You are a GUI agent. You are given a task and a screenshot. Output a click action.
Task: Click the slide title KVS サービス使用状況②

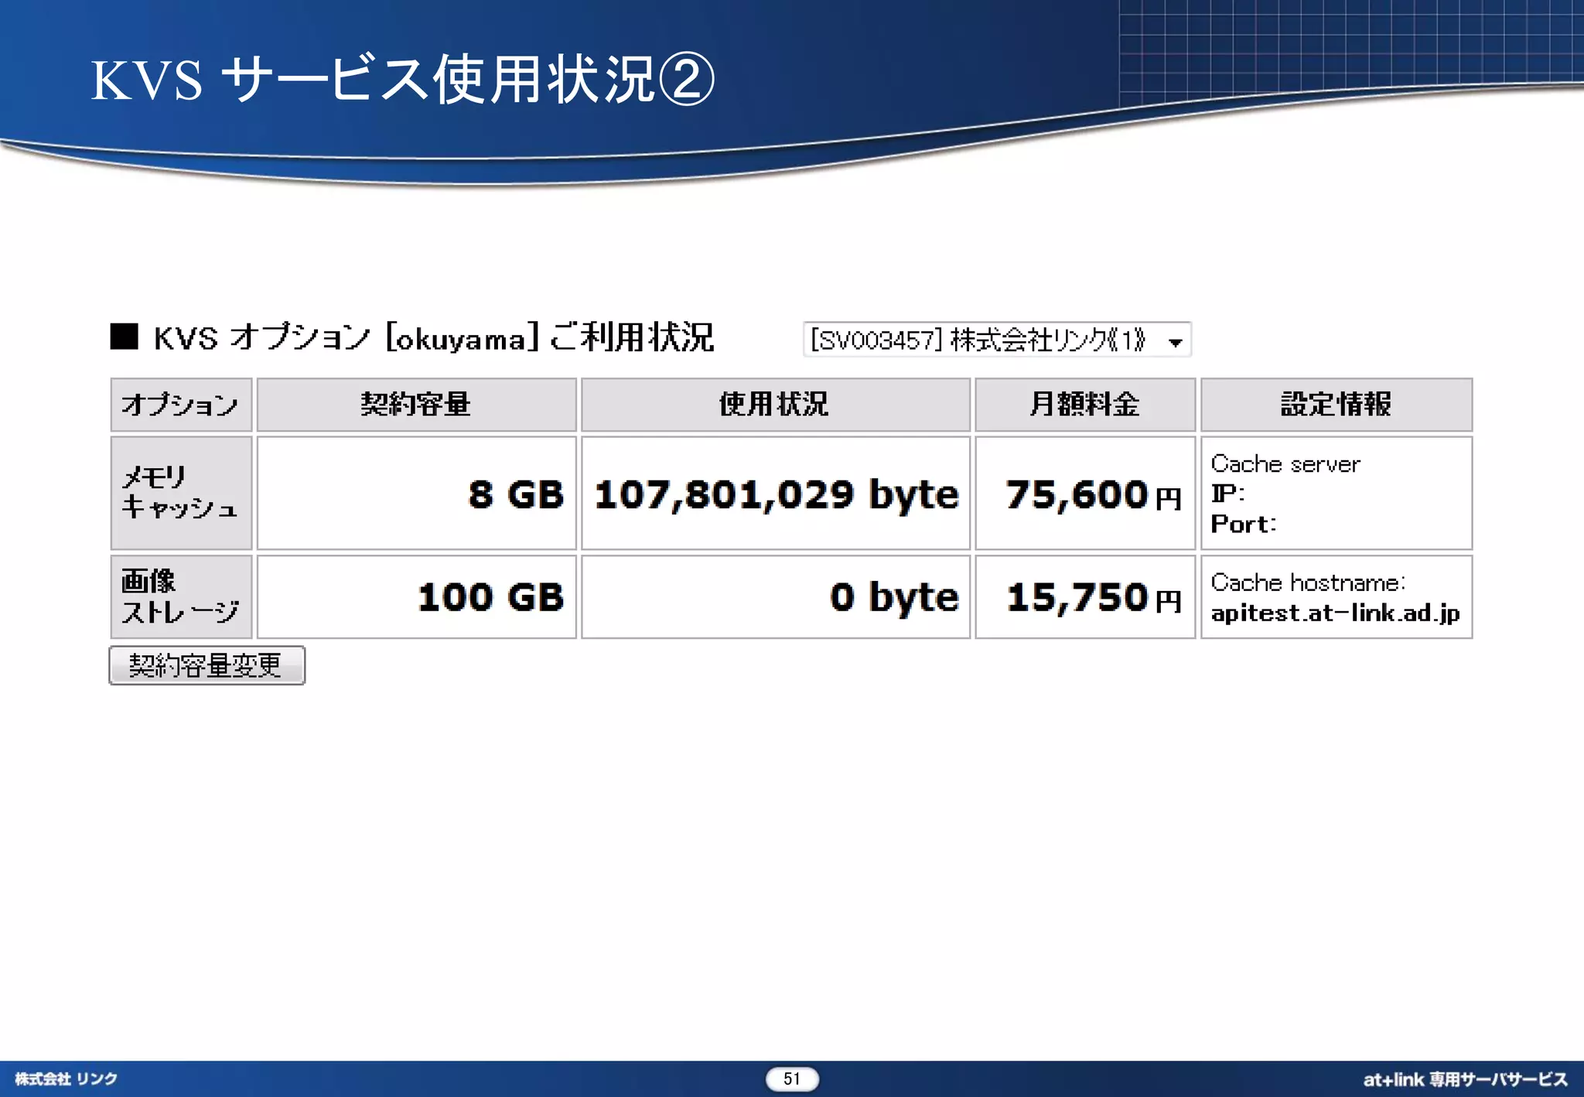tap(402, 79)
